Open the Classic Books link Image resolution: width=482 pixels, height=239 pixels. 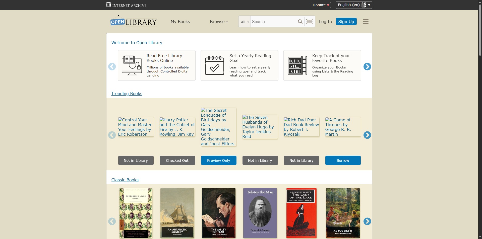pos(125,180)
